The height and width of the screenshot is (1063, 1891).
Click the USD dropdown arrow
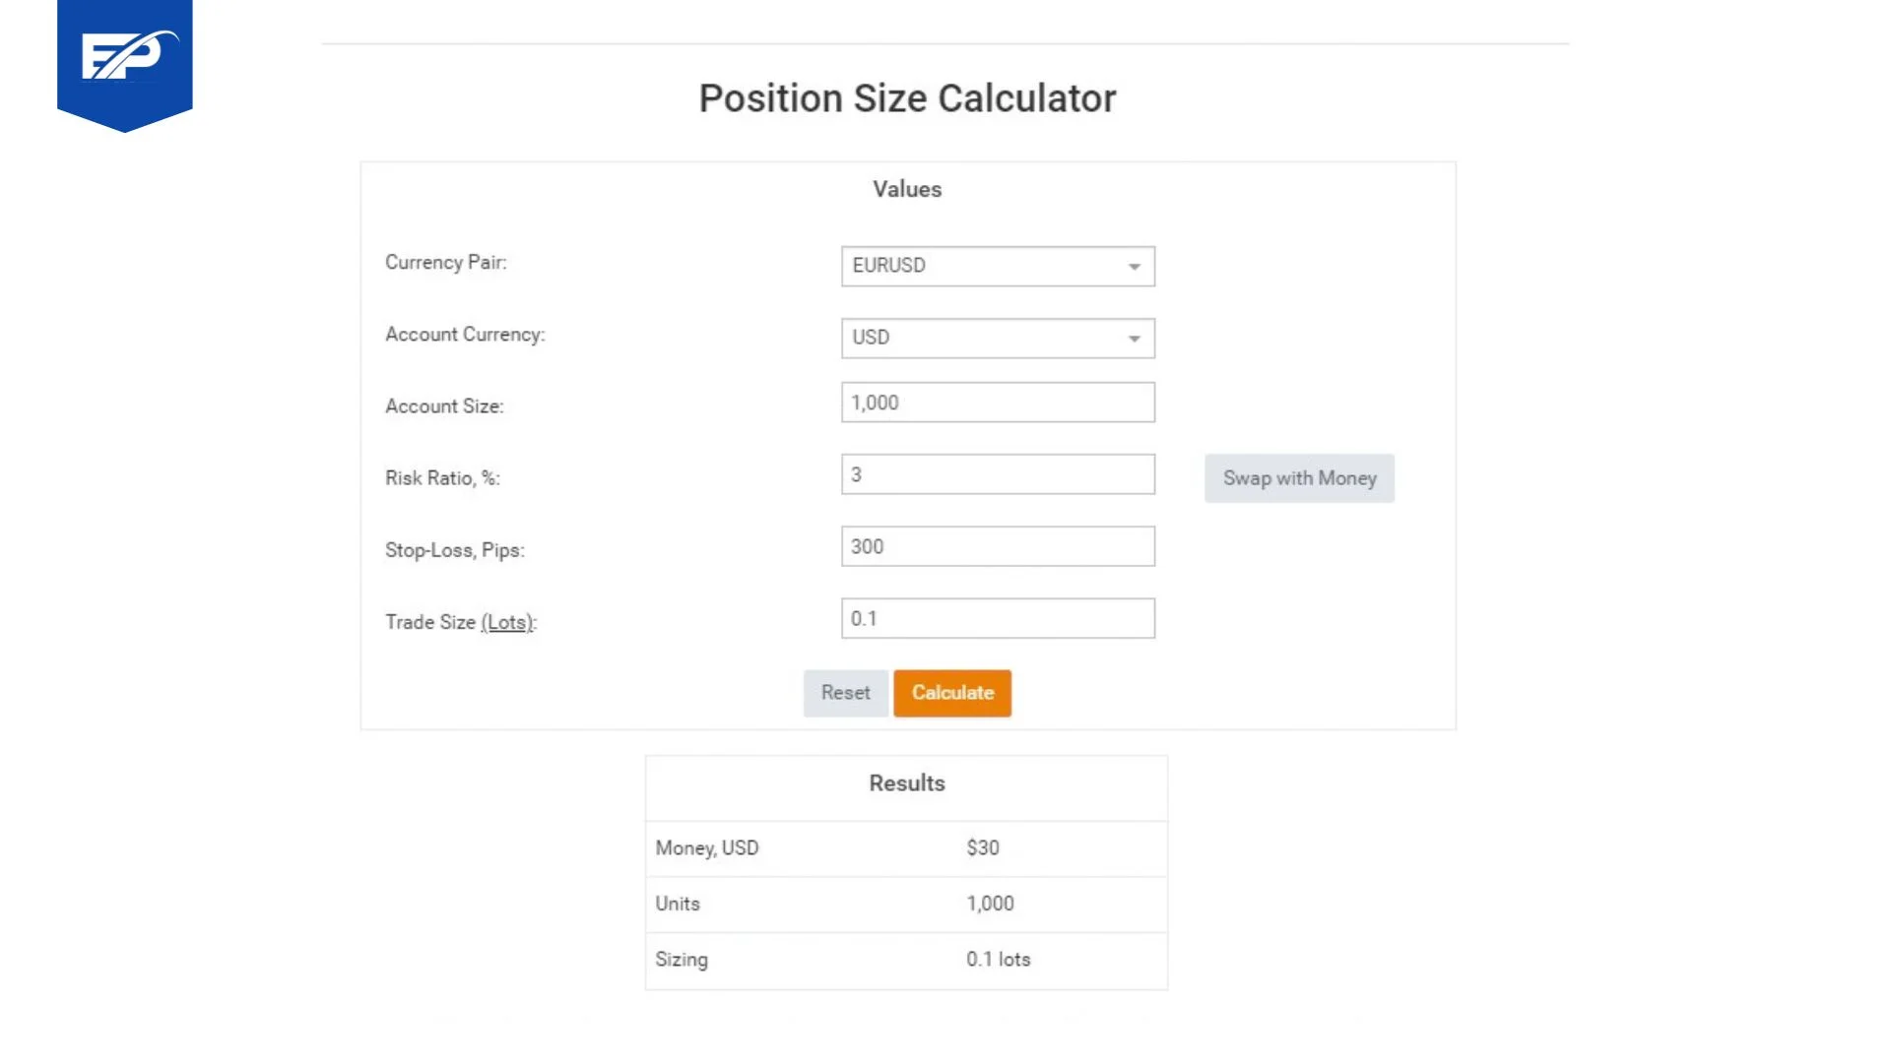(x=1133, y=338)
